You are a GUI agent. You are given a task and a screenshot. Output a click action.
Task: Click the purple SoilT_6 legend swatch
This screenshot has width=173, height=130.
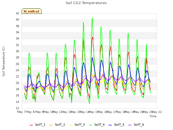(130, 125)
